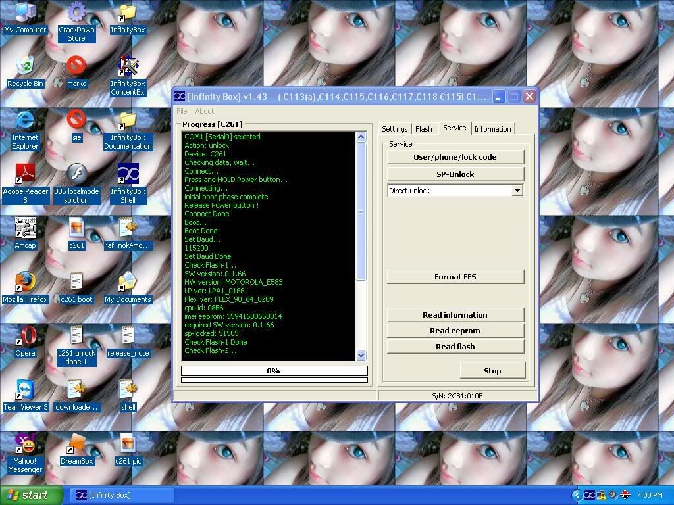Click the red arrow icon in system tray
Image resolution: width=674 pixels, height=505 pixels.
pyautogui.click(x=625, y=495)
